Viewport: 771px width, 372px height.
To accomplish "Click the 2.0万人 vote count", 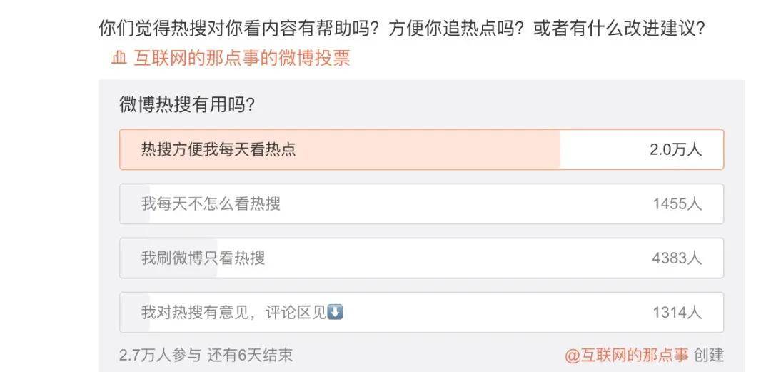I will point(675,149).
